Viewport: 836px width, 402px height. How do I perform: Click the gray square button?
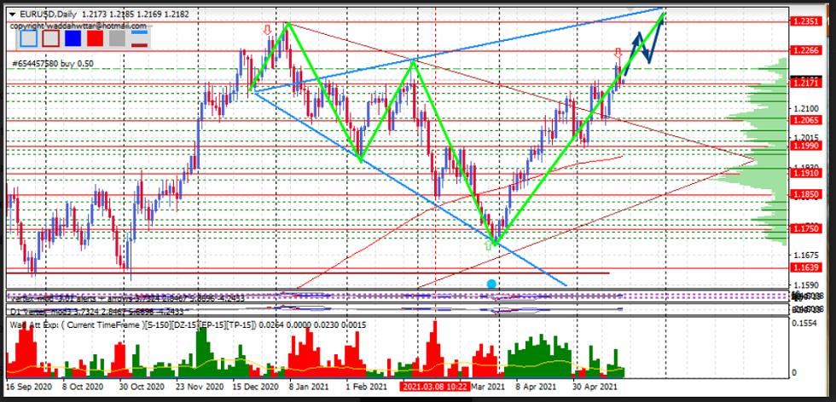pos(117,37)
